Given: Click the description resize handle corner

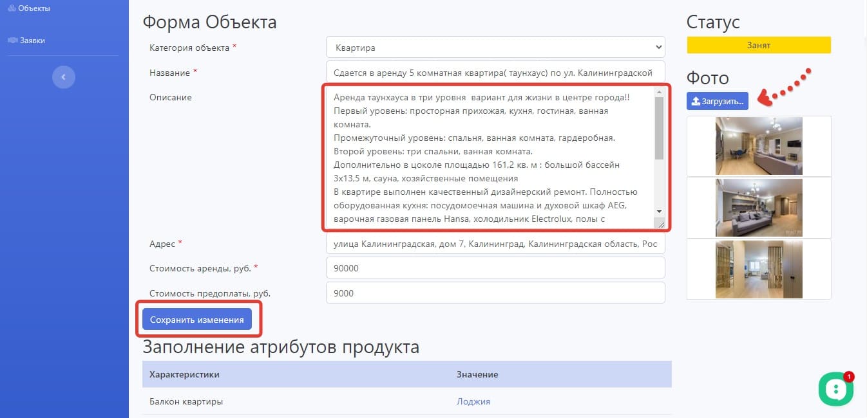Looking at the screenshot, I should point(660,224).
